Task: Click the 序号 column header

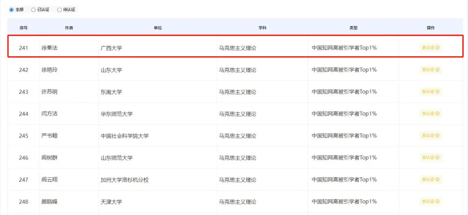Action: coord(23,28)
